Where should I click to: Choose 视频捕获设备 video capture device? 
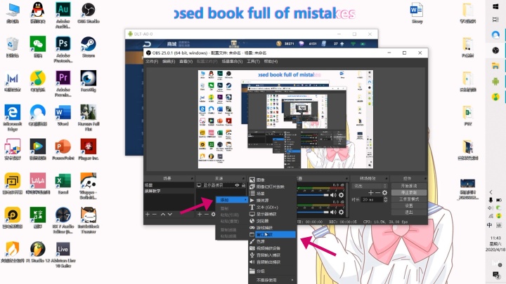pos(272,248)
